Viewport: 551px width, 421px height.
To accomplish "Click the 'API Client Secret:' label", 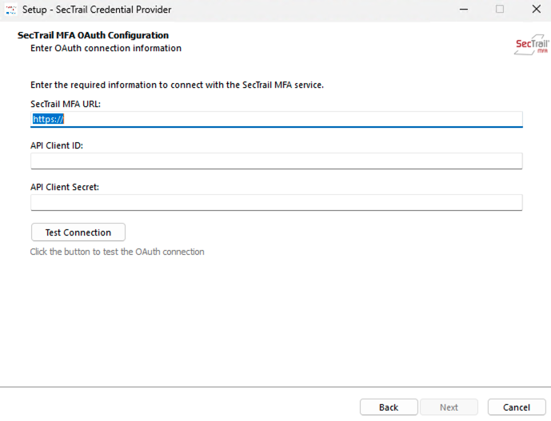I will click(64, 187).
